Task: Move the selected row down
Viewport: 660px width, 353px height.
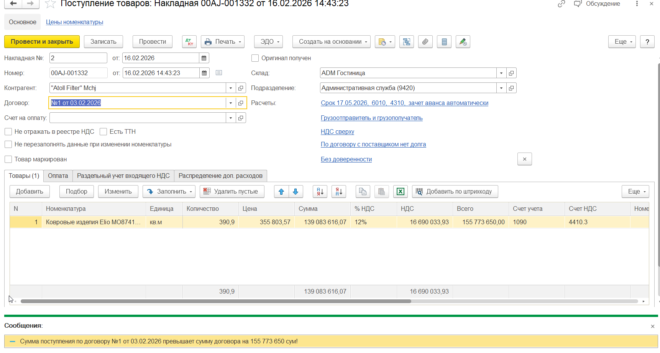Action: pos(296,192)
